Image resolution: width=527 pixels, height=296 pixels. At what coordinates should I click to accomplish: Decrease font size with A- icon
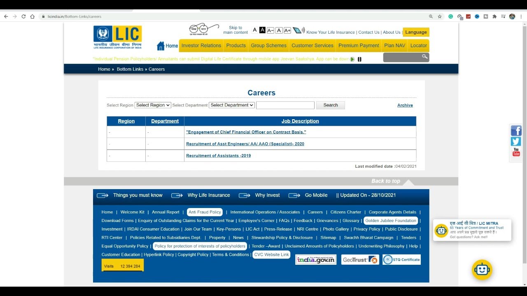pyautogui.click(x=270, y=30)
